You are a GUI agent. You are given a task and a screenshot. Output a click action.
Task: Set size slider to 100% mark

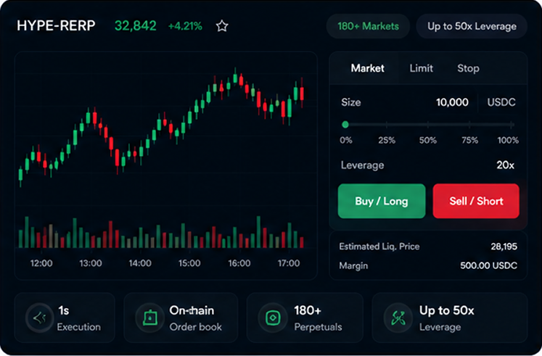[512, 125]
